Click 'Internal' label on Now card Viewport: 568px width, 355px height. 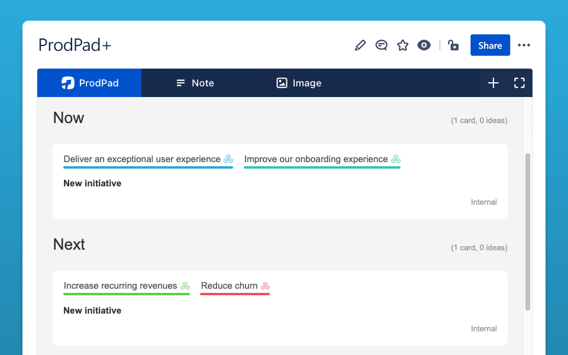pyautogui.click(x=483, y=202)
